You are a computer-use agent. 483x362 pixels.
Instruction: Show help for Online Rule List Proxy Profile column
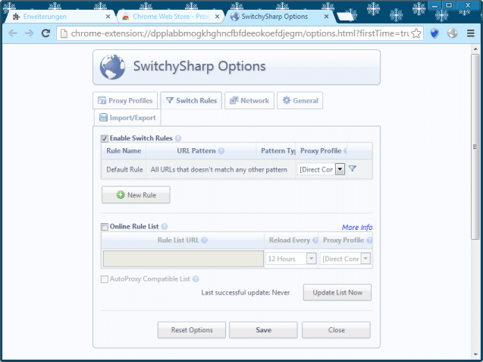tap(369, 241)
